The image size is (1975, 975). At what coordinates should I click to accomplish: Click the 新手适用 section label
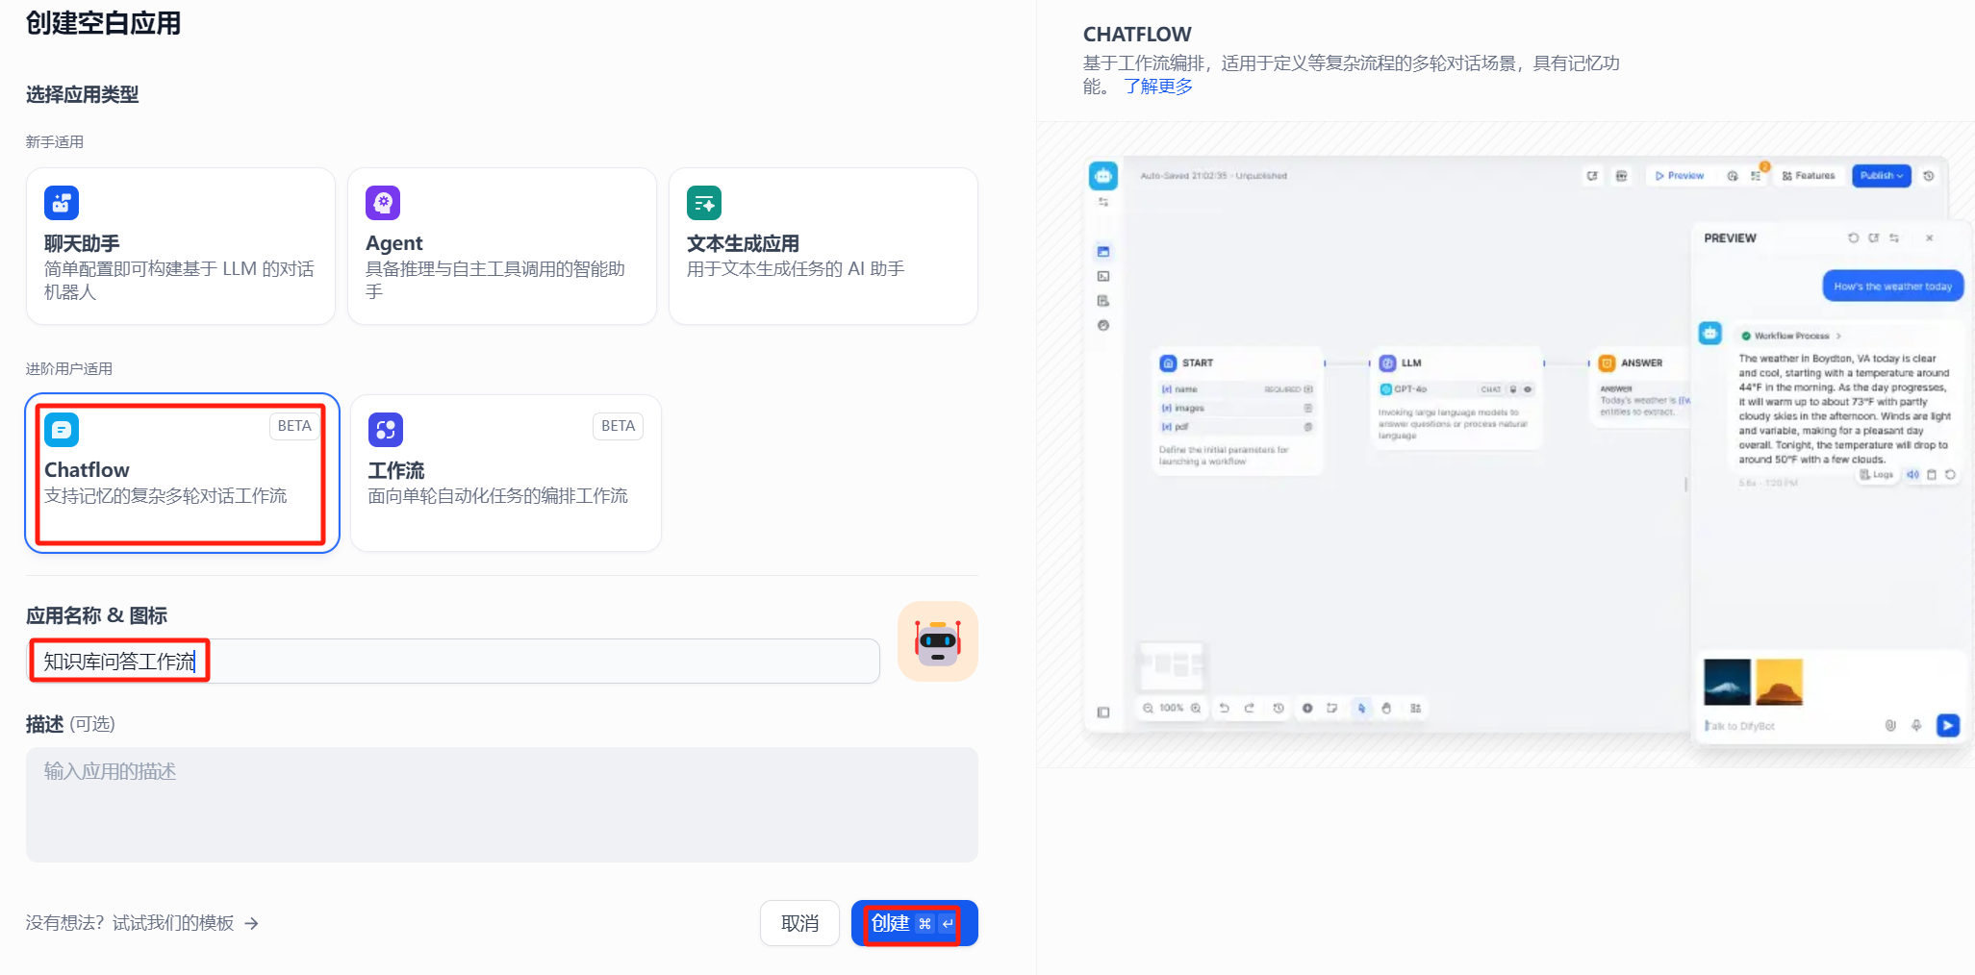[x=55, y=142]
